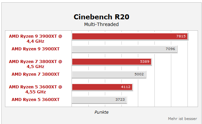
Task: Click the Multi-Threaded subtitle
Action: coord(101,24)
